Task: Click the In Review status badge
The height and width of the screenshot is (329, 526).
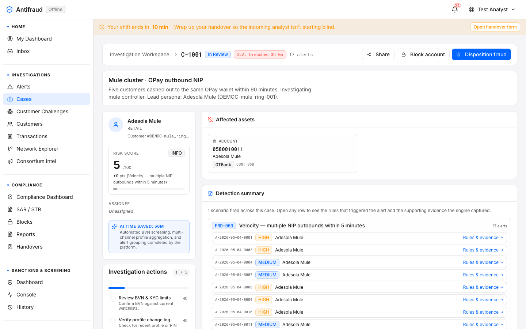Action: [218, 54]
